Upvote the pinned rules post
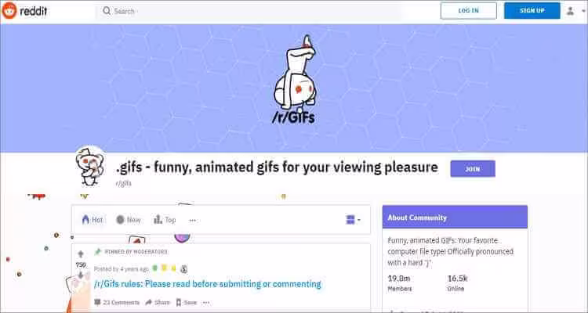The image size is (588, 313). (81, 254)
